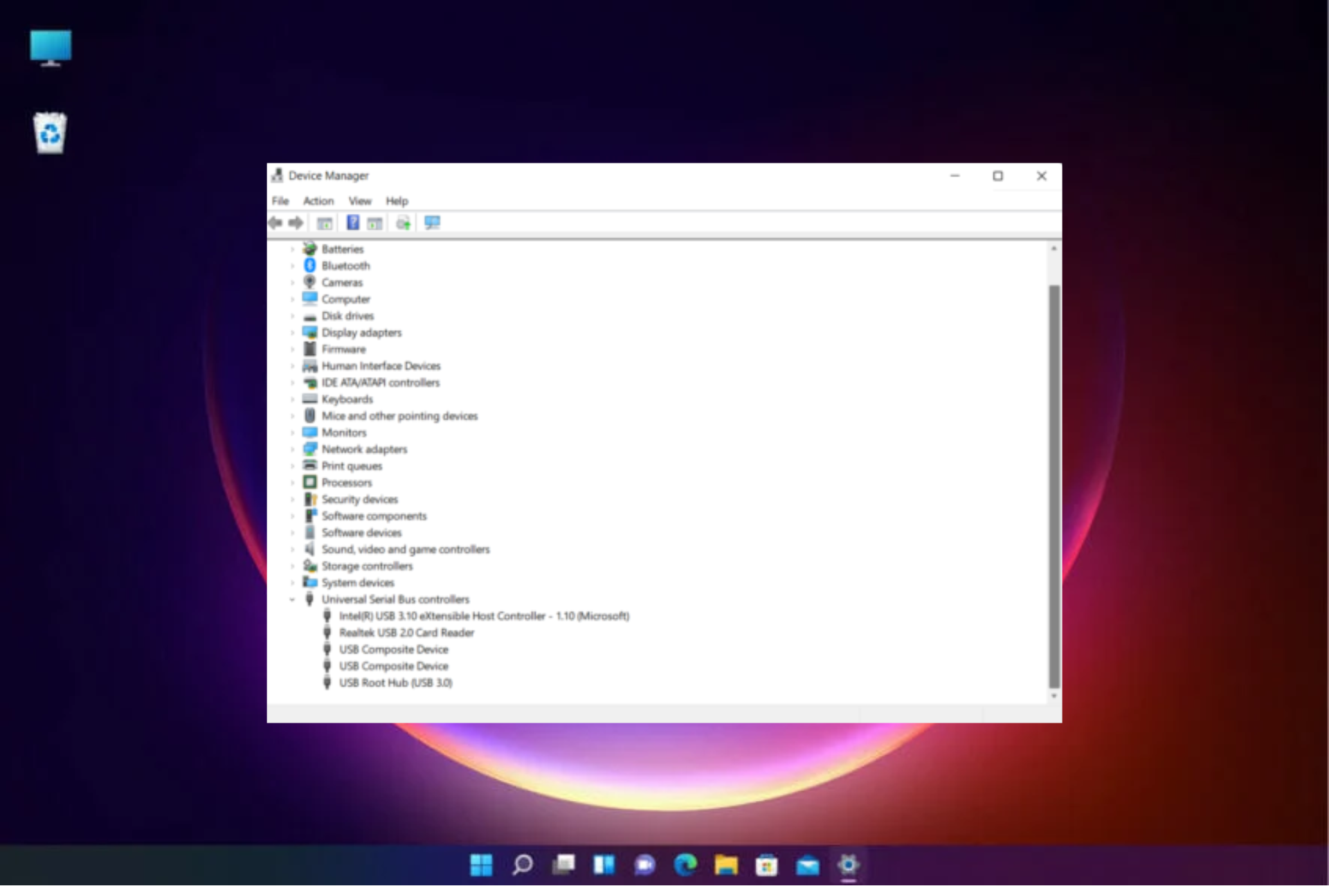This screenshot has width=1329, height=886.
Task: Collapse the Universal Serial Bus controllers node
Action: pos(292,599)
